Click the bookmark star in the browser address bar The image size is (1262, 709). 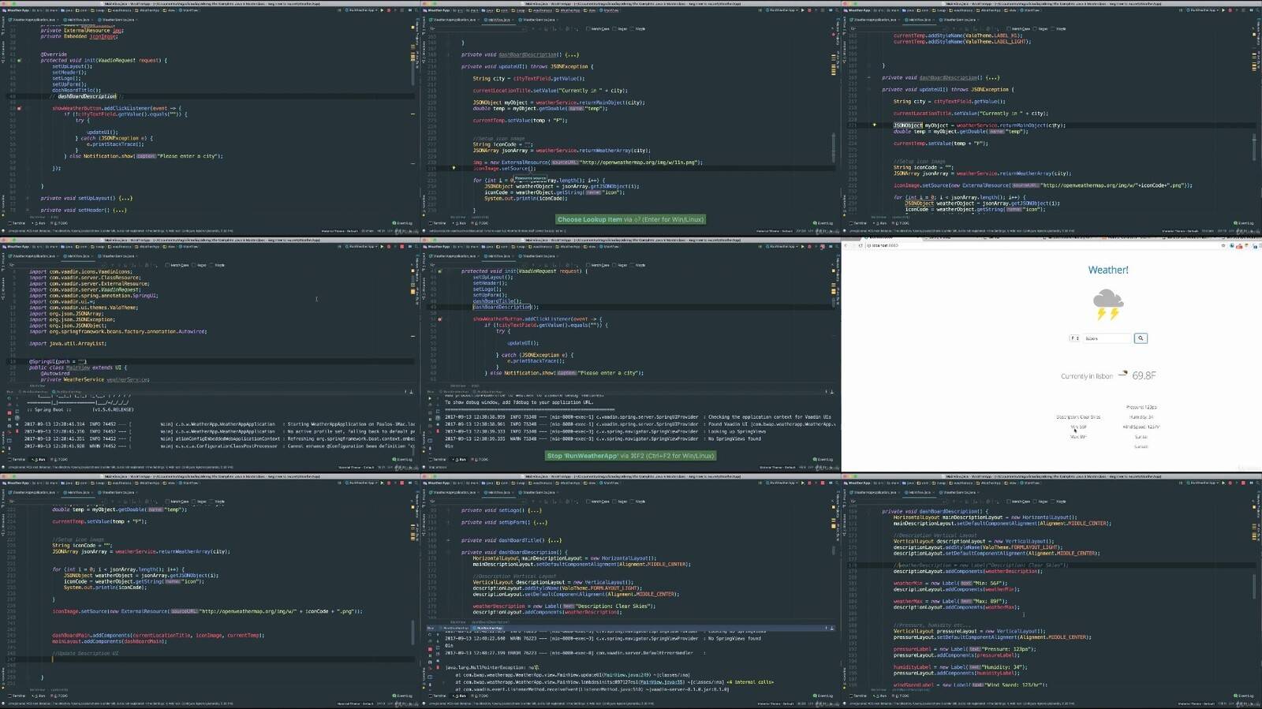(1222, 245)
